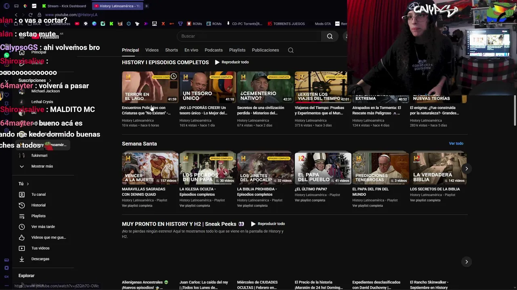Open the Podcasts channel tab
This screenshot has height=290, width=517.
coord(214,50)
